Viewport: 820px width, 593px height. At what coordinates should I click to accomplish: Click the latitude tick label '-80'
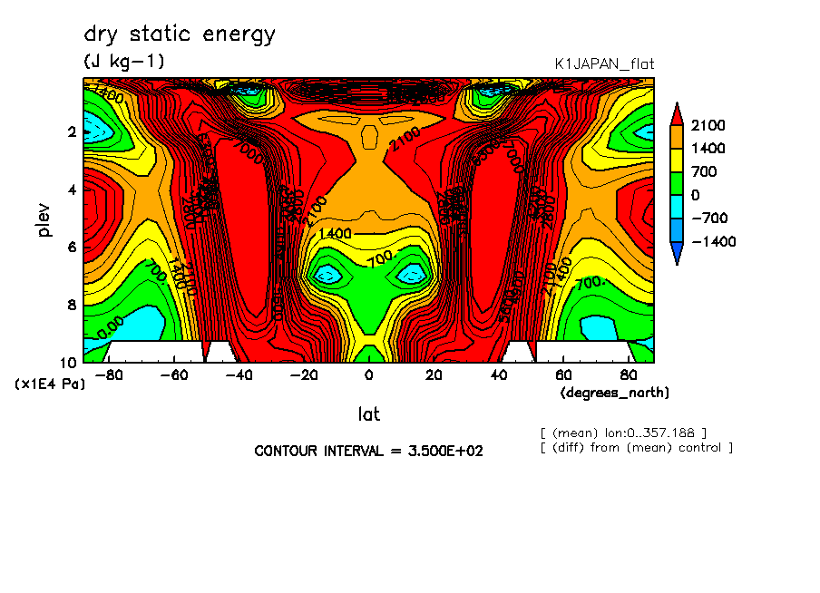pos(109,375)
